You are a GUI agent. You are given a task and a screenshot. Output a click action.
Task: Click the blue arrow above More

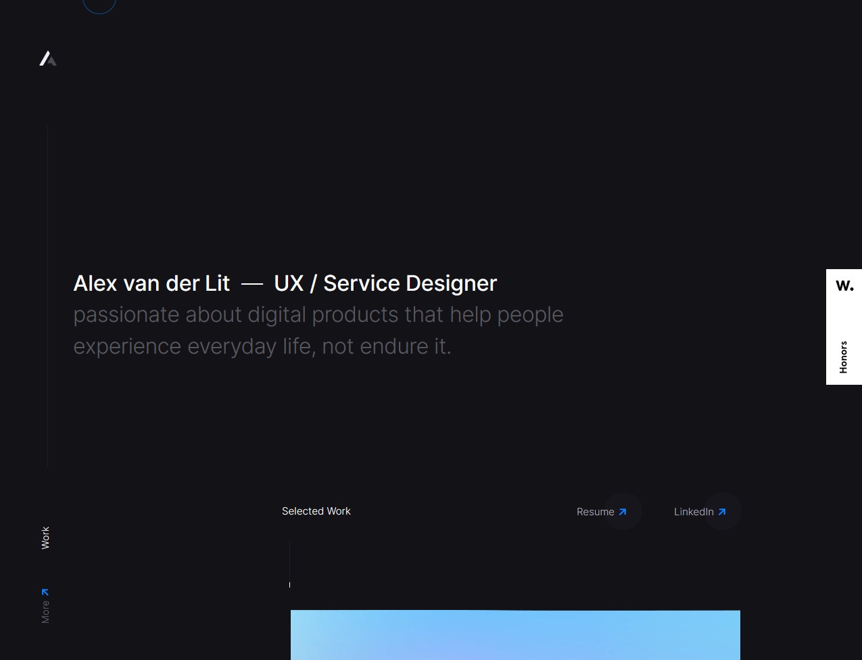point(45,592)
